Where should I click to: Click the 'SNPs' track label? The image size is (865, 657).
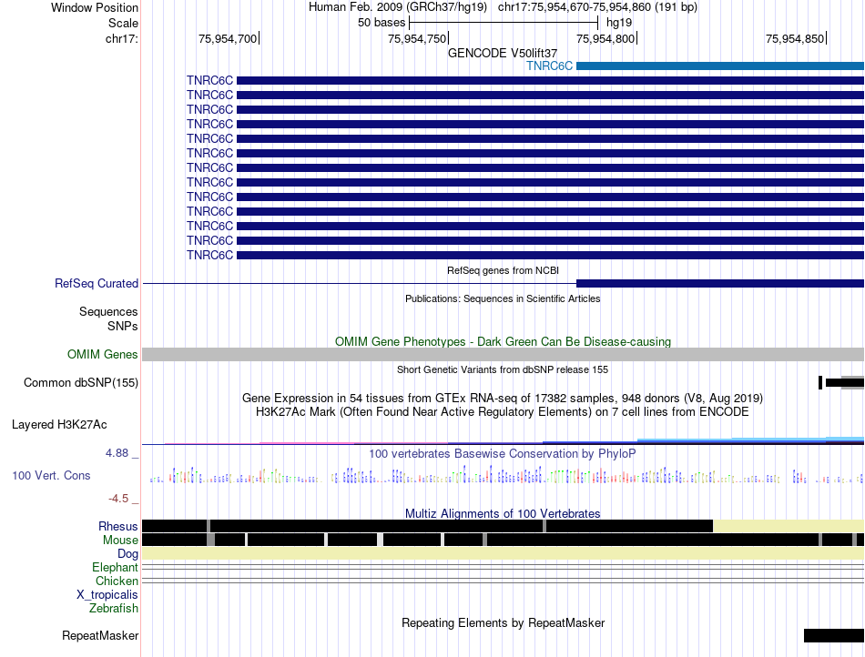(x=123, y=327)
